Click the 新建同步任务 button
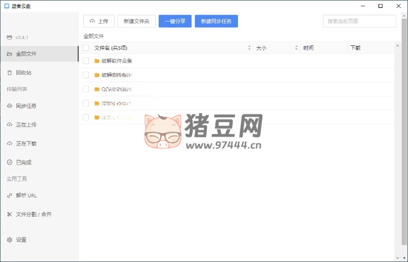The image size is (408, 262). pos(216,21)
